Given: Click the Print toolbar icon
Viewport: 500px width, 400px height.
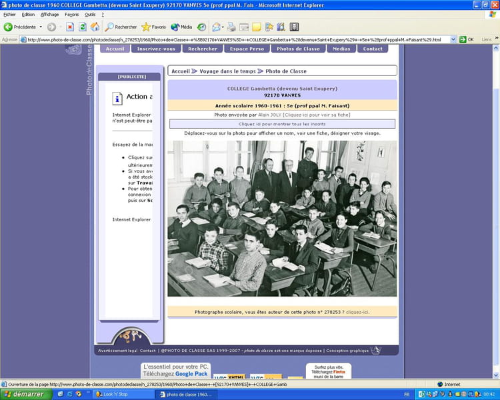Looking at the screenshot, I should (x=231, y=27).
